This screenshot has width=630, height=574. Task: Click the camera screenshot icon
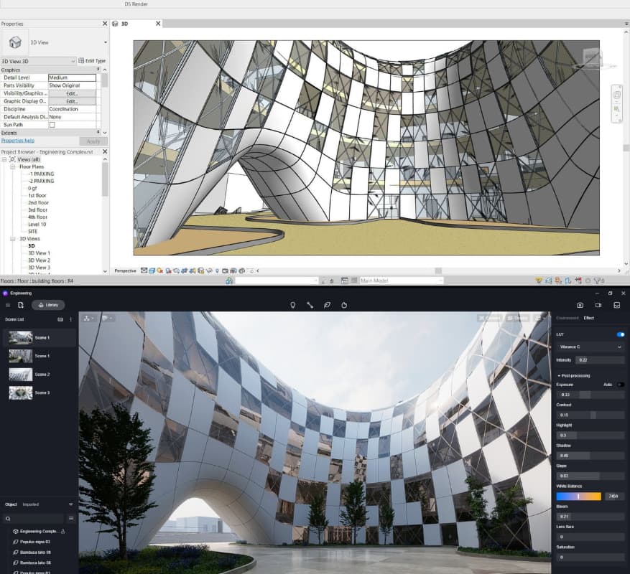[580, 305]
